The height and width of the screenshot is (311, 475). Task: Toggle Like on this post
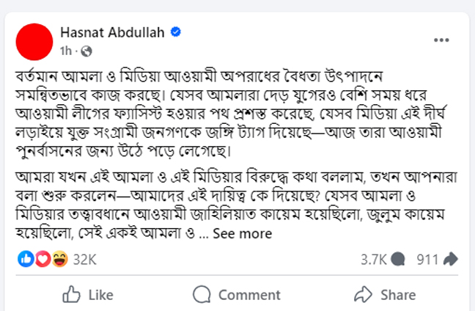[x=88, y=295]
